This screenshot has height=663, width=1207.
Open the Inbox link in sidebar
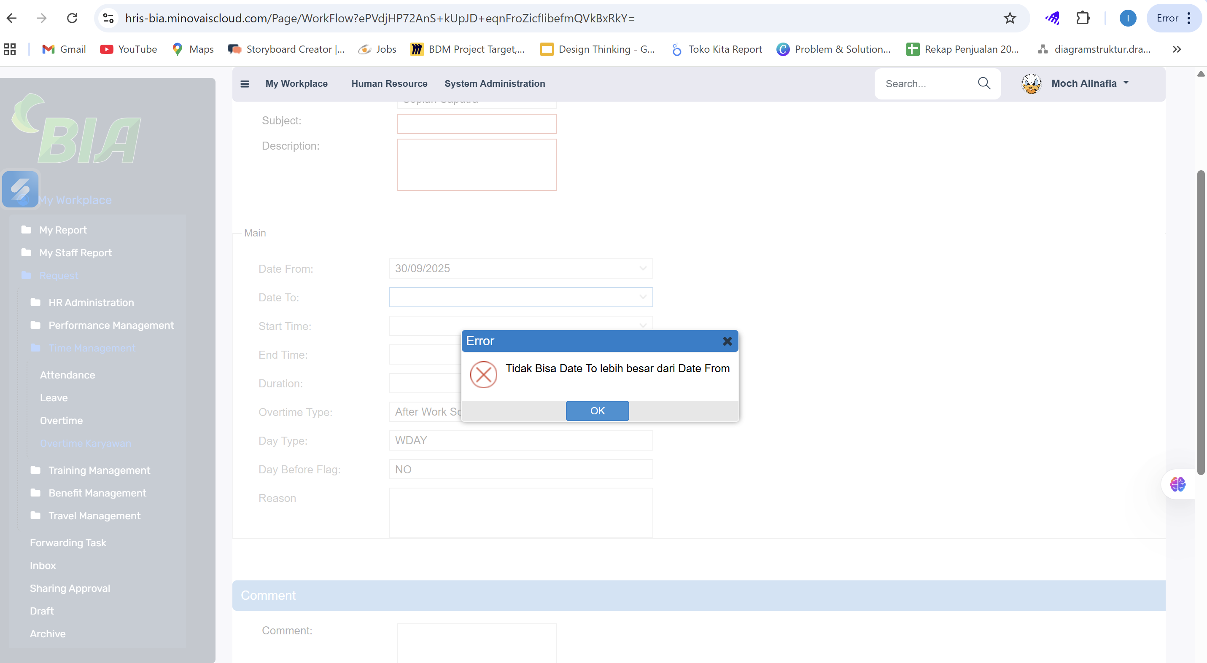(43, 565)
